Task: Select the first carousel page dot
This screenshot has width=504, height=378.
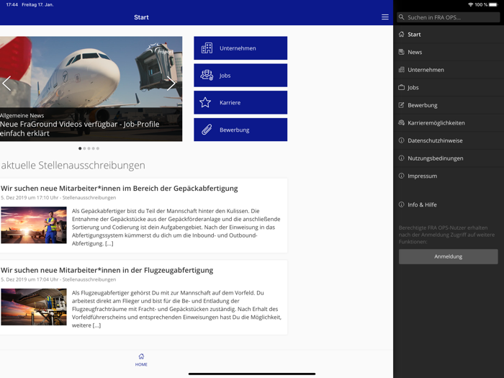Action: point(80,148)
